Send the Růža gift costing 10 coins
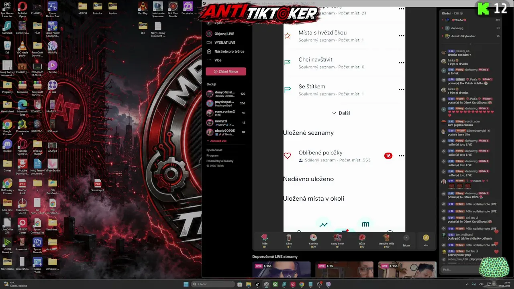The image size is (514, 289). coord(362,240)
